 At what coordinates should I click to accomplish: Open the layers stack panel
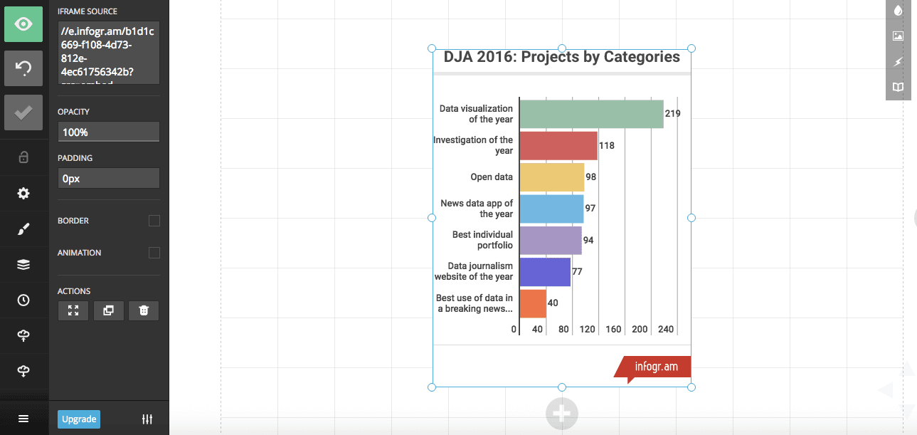pos(23,265)
